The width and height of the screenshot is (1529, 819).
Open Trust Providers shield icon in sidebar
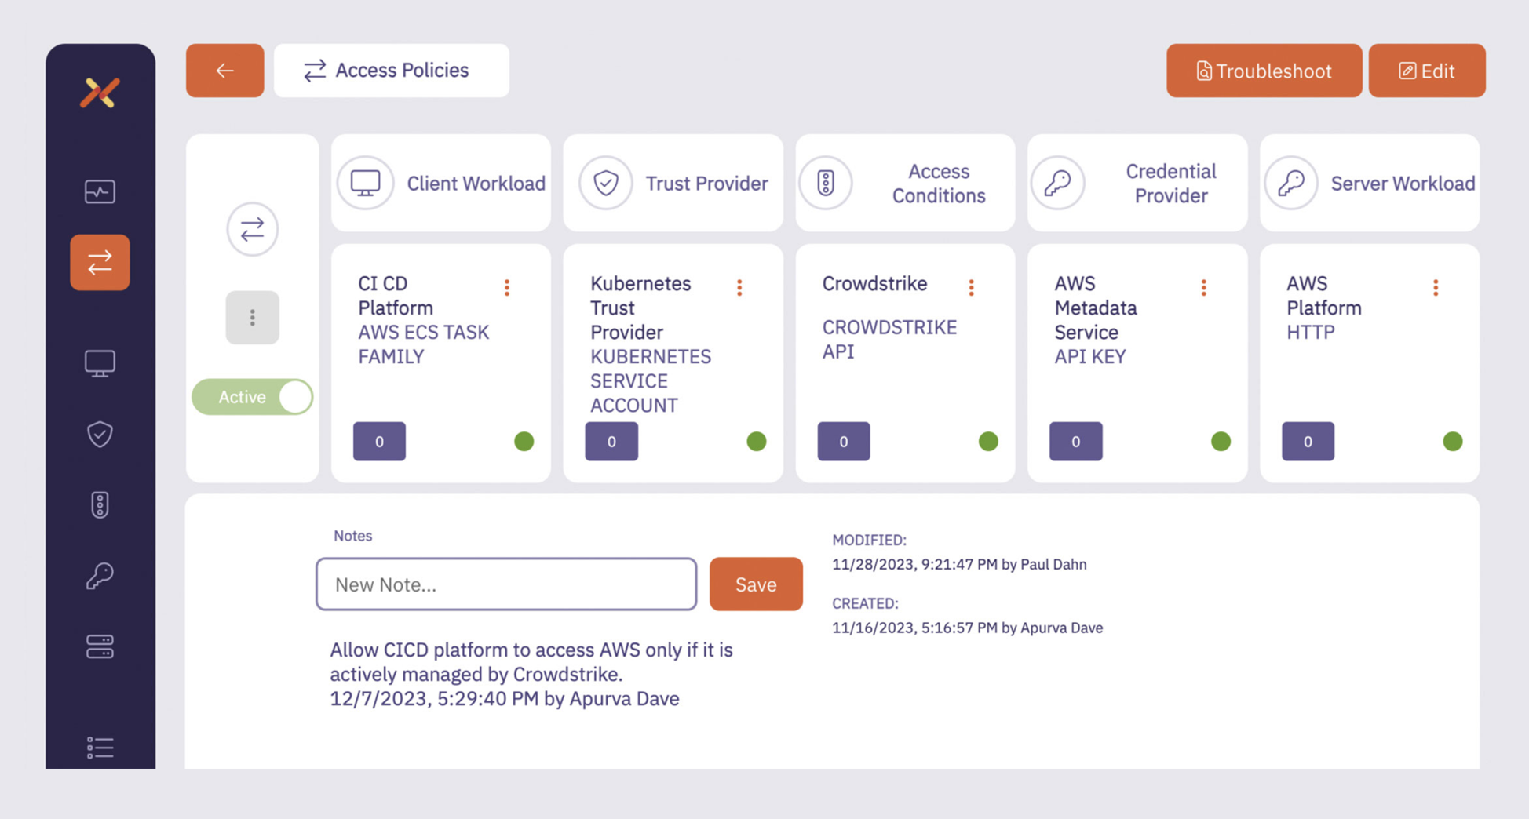click(x=100, y=434)
